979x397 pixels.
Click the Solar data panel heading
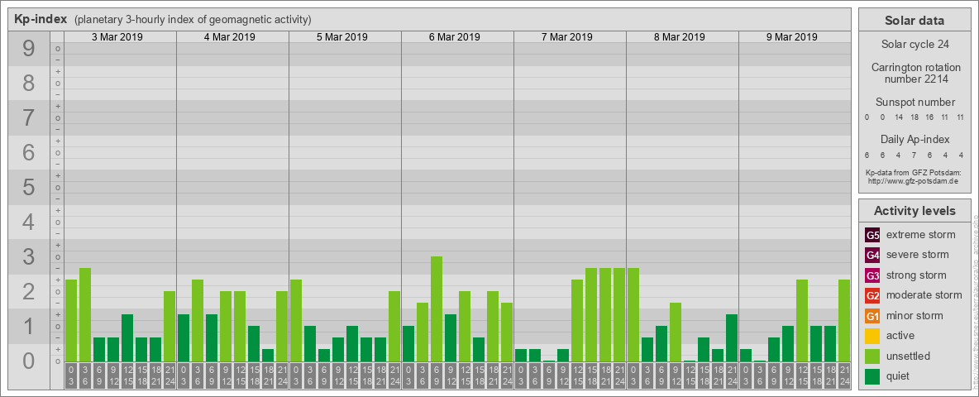pyautogui.click(x=915, y=21)
